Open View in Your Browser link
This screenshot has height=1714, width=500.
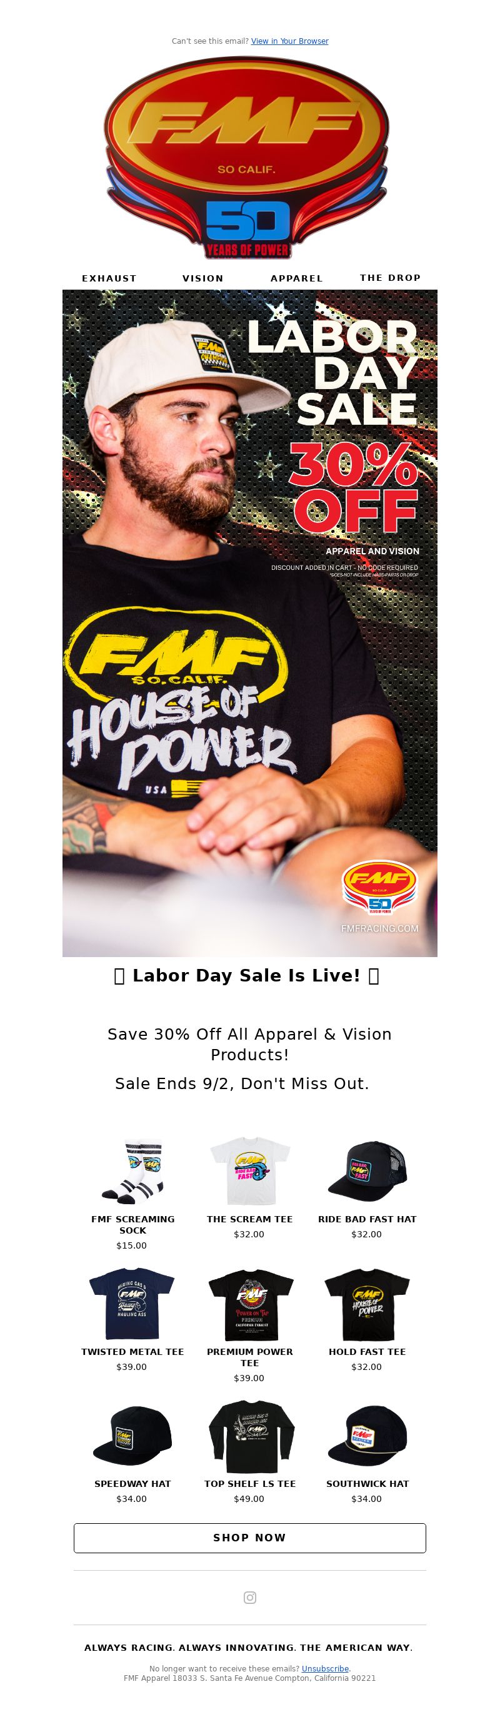[290, 41]
